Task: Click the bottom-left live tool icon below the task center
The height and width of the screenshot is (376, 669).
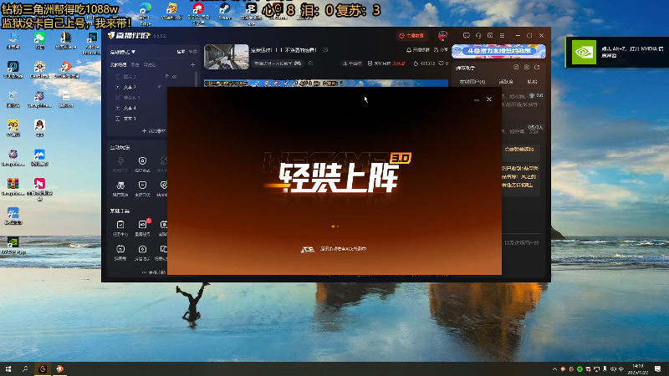Action: pos(120,249)
